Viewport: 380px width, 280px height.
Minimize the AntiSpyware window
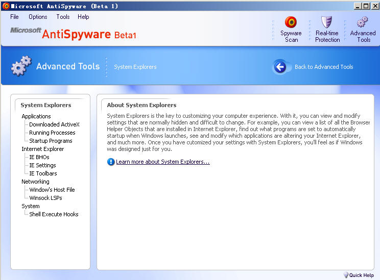(x=358, y=6)
